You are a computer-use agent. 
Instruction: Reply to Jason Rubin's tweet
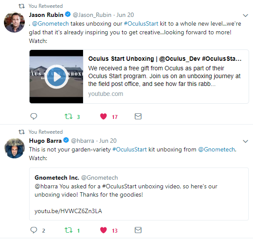click(x=34, y=116)
